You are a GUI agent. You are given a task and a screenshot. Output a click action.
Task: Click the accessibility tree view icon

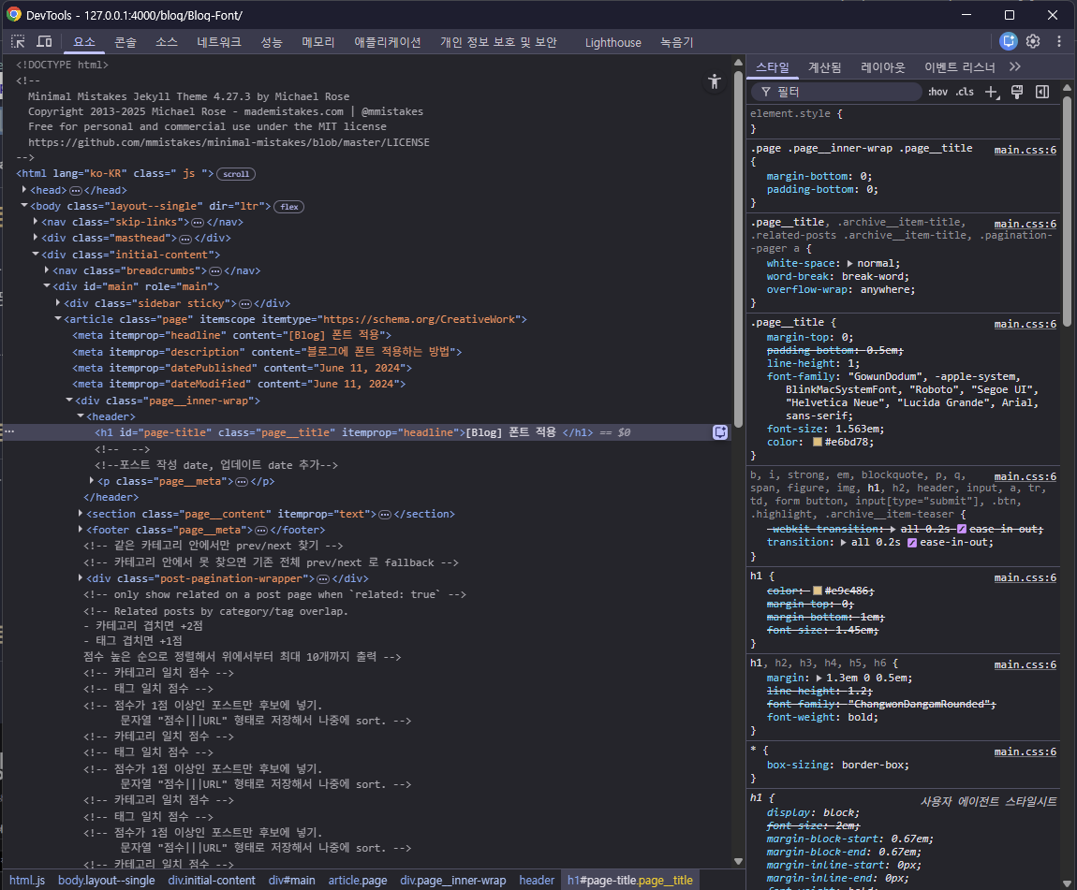[715, 81]
